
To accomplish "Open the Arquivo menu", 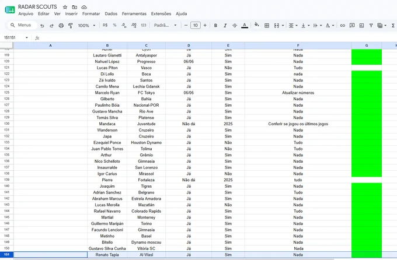I will click(x=26, y=13).
